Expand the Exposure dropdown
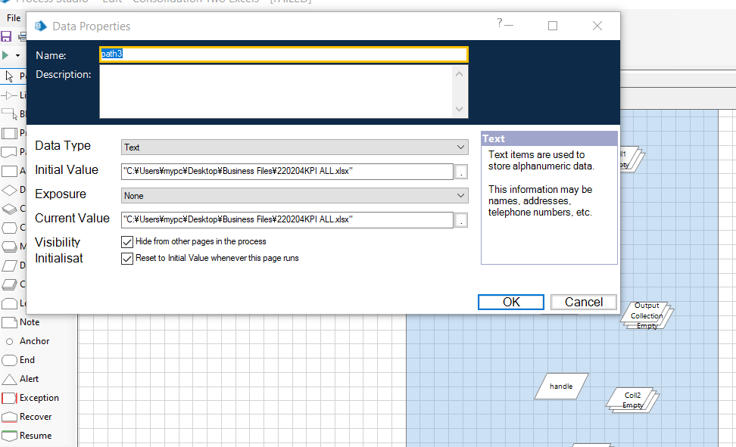736x447 pixels. click(295, 196)
